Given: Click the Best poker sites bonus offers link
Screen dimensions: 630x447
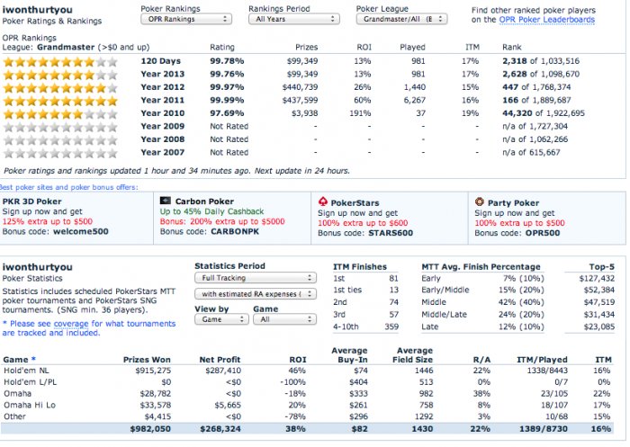Looking at the screenshot, I should click(x=68, y=187).
